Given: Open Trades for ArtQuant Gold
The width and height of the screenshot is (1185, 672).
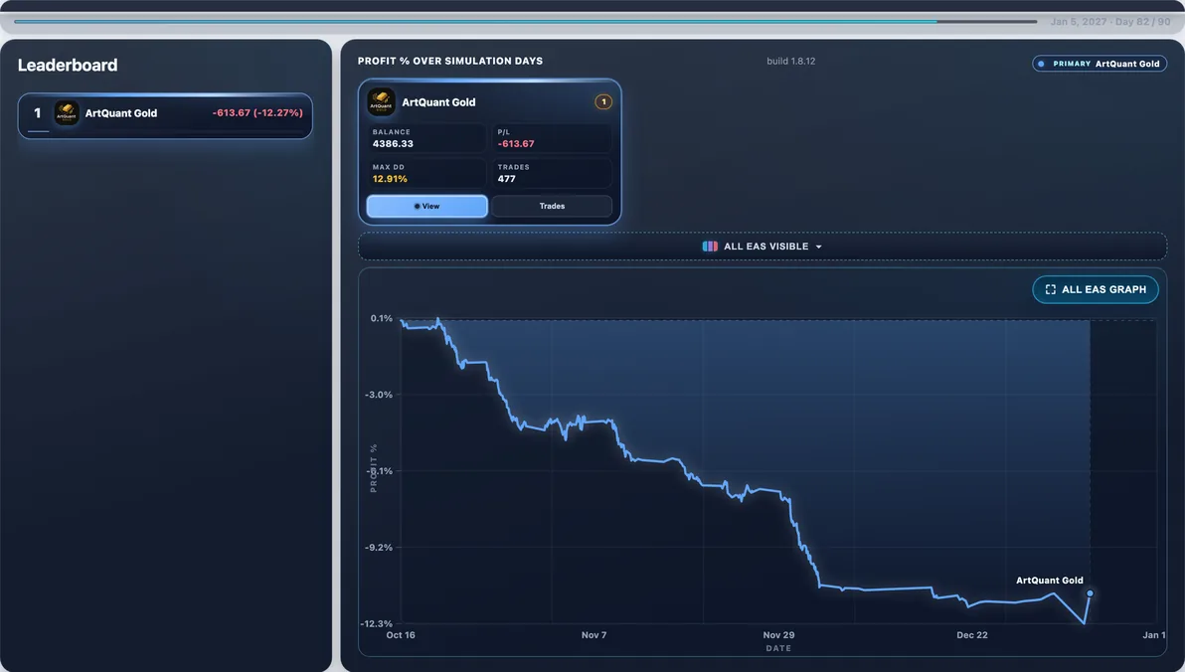Looking at the screenshot, I should coord(552,206).
